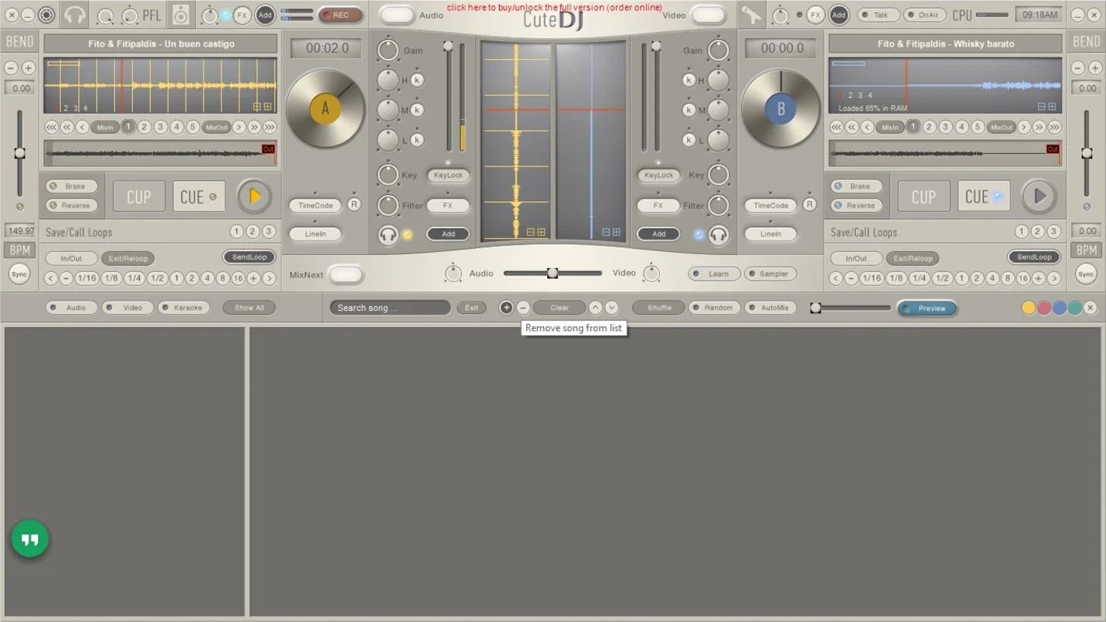Toggle deck A headphone cue icon in mixer
The width and height of the screenshot is (1106, 622).
388,234
